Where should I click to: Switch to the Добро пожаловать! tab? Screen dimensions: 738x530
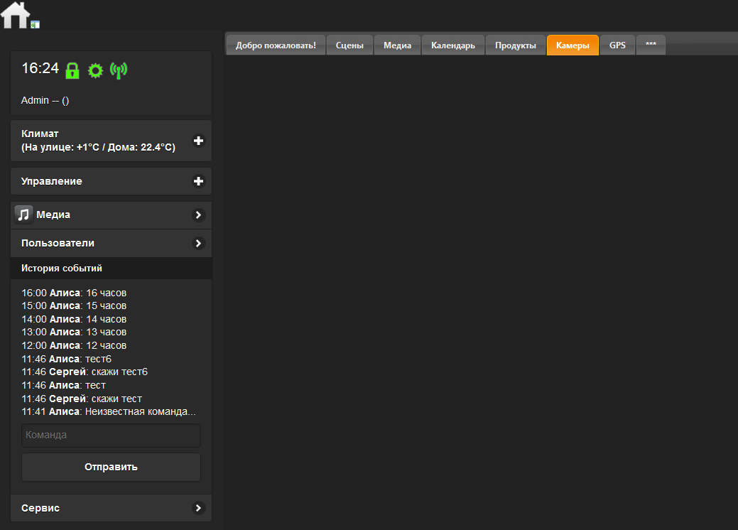point(276,45)
